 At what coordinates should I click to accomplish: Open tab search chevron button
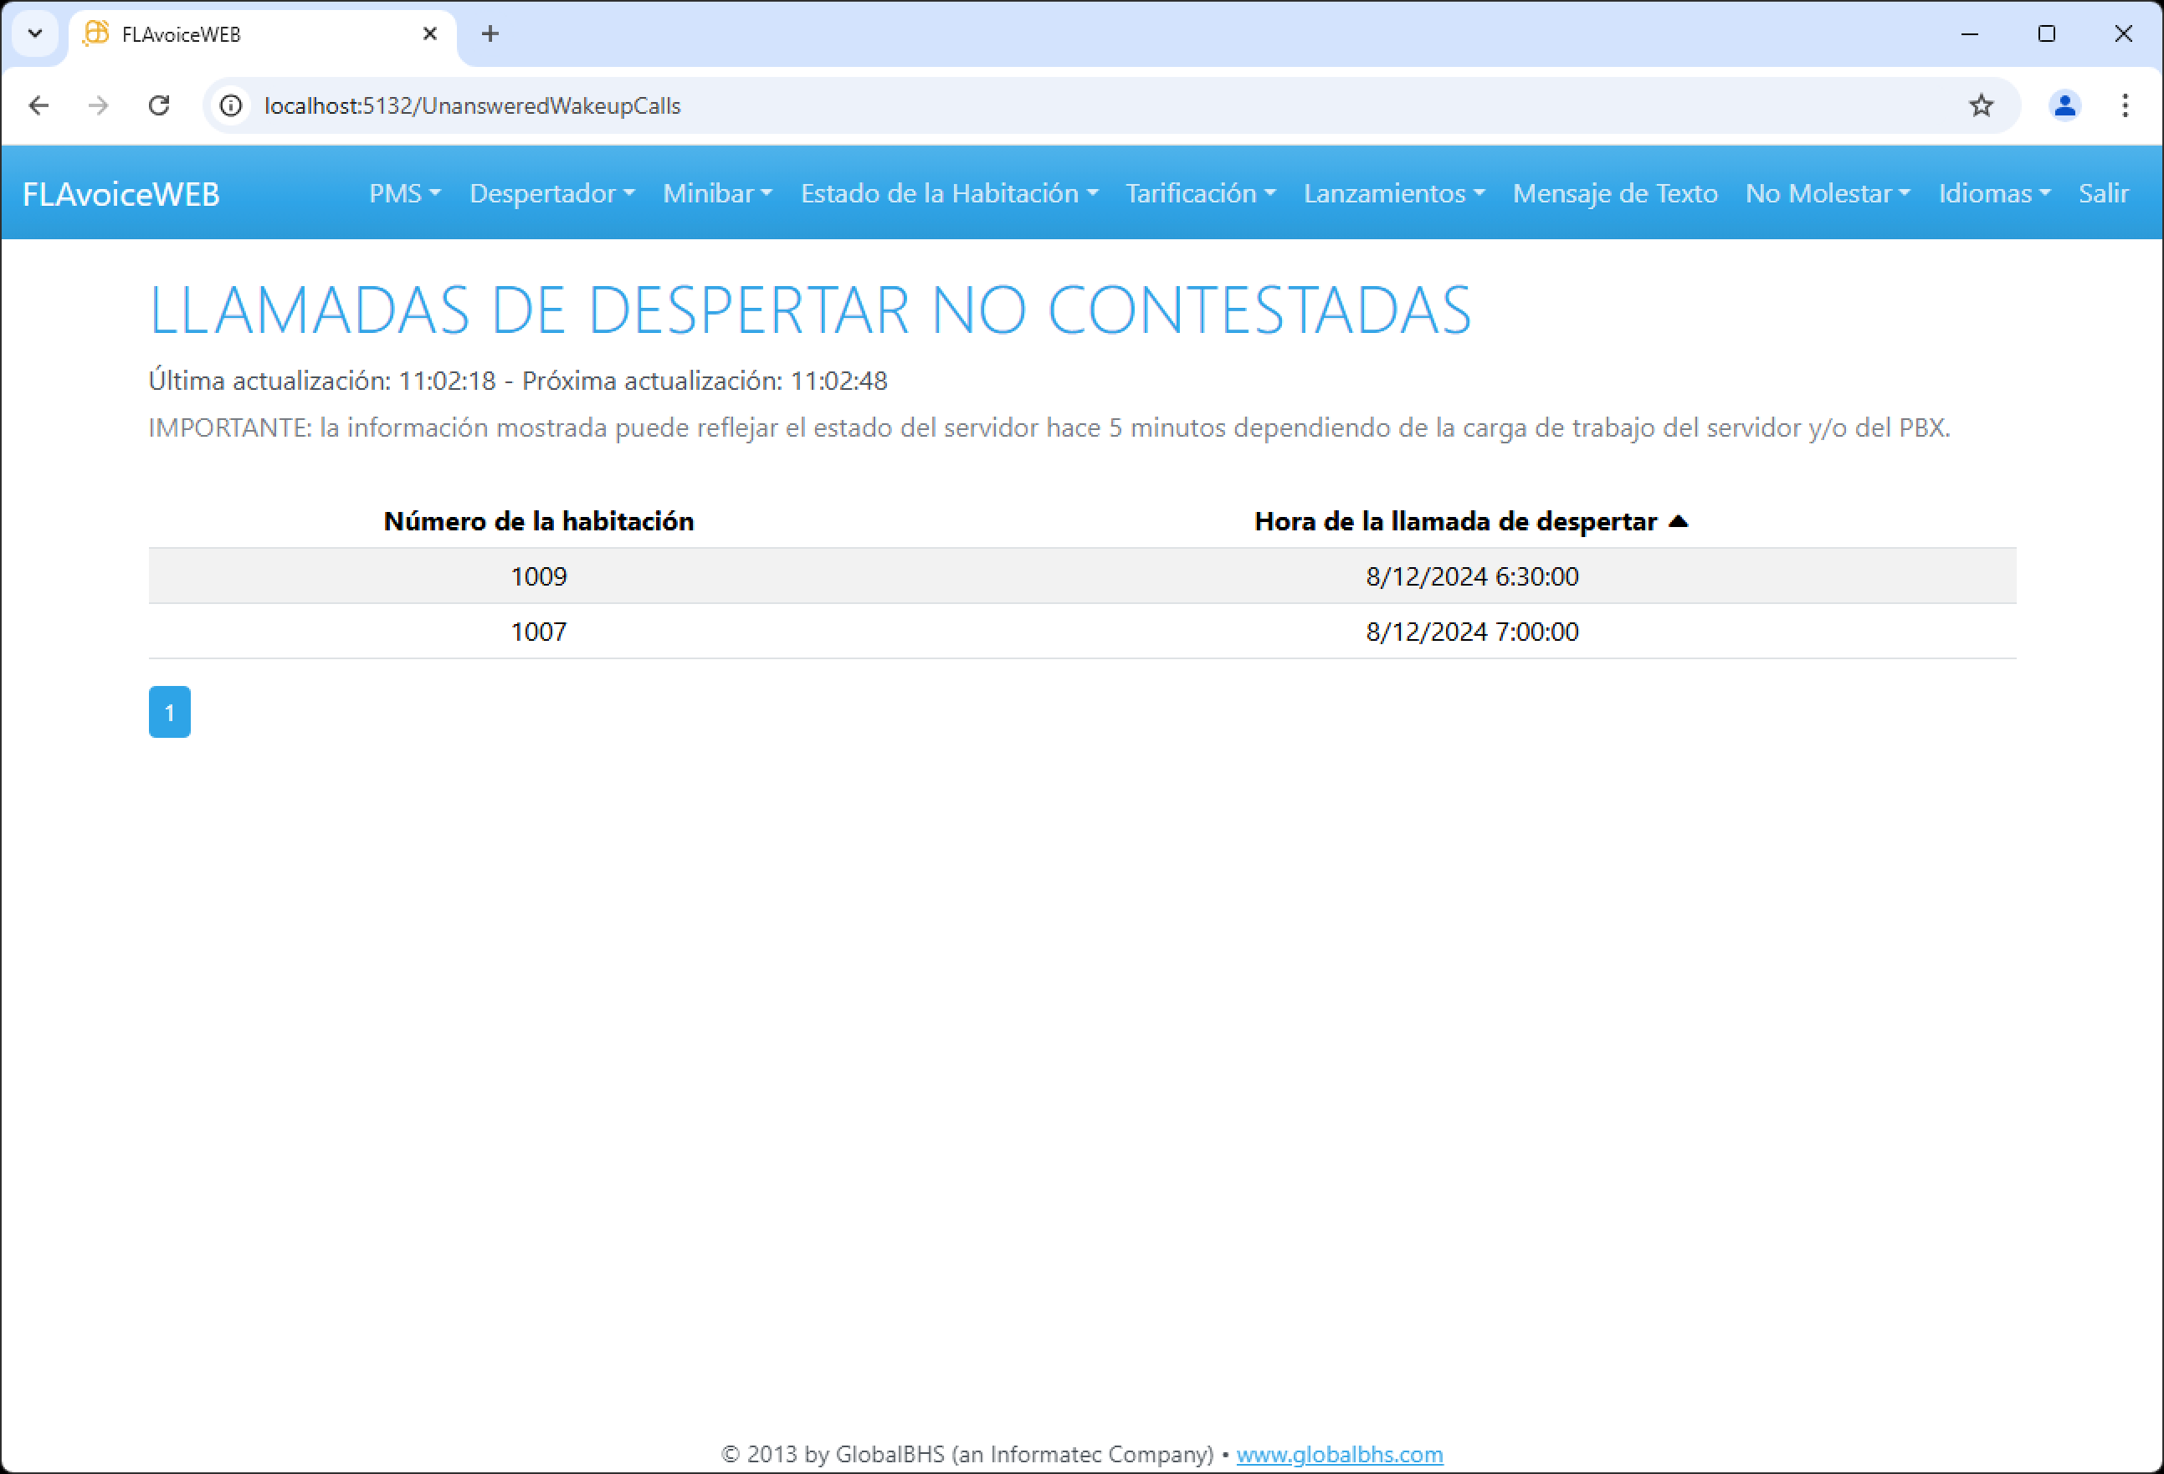pos(35,34)
